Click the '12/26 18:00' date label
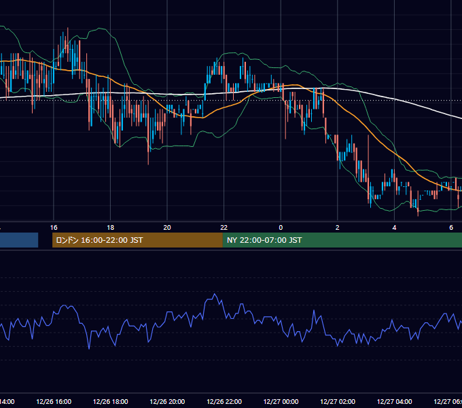The image size is (462, 408). (111, 401)
